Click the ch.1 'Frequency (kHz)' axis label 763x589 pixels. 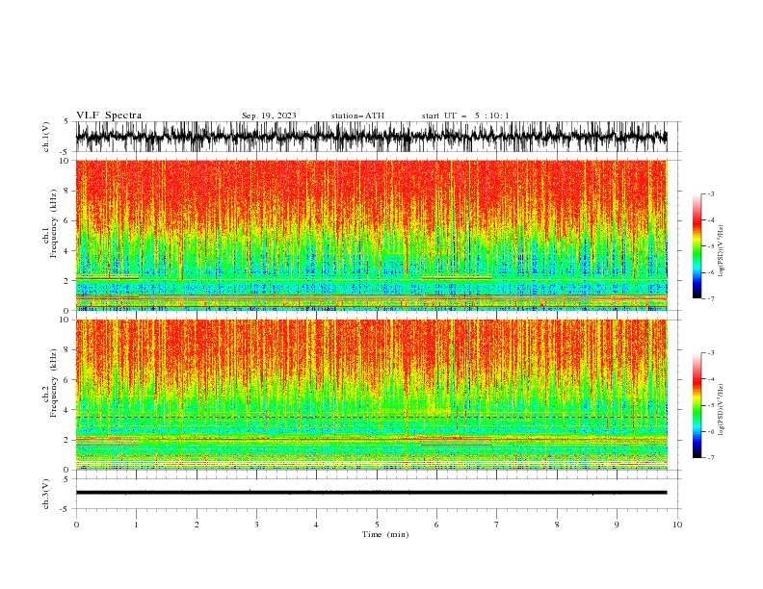coord(54,224)
